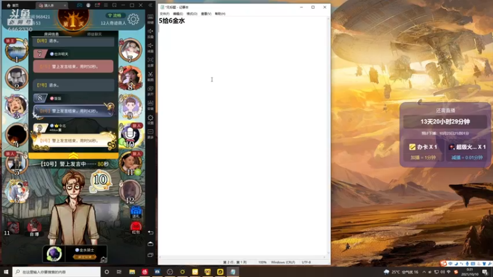Click the emulator sidebar fullscreen icon
The image size is (493, 277).
(x=150, y=60)
